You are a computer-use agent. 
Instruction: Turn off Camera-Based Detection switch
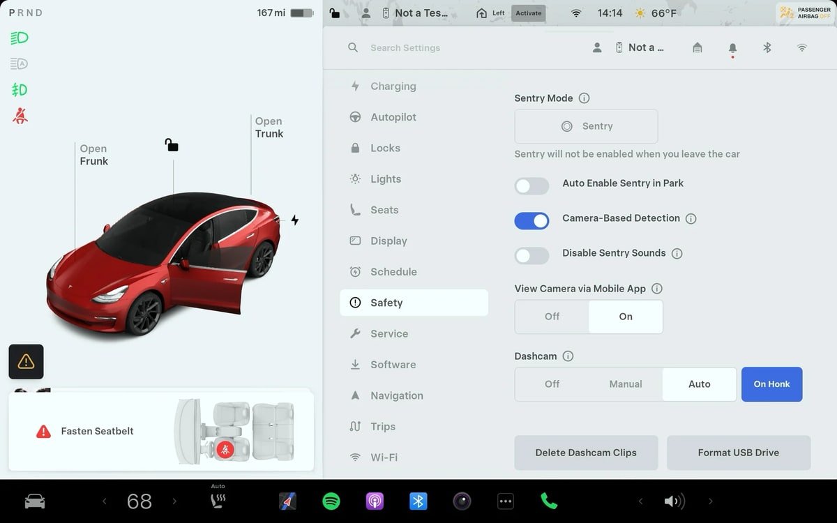point(532,220)
